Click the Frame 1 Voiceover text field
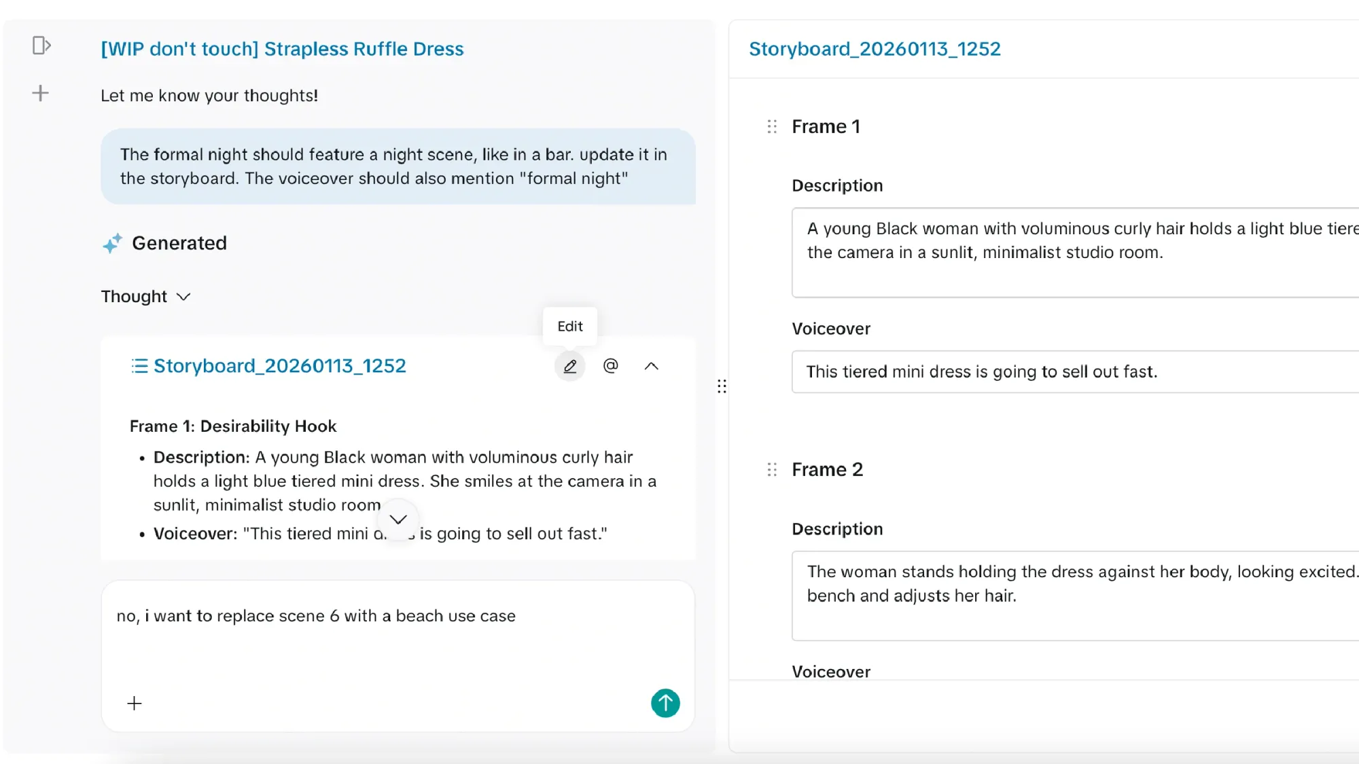 tap(1075, 371)
